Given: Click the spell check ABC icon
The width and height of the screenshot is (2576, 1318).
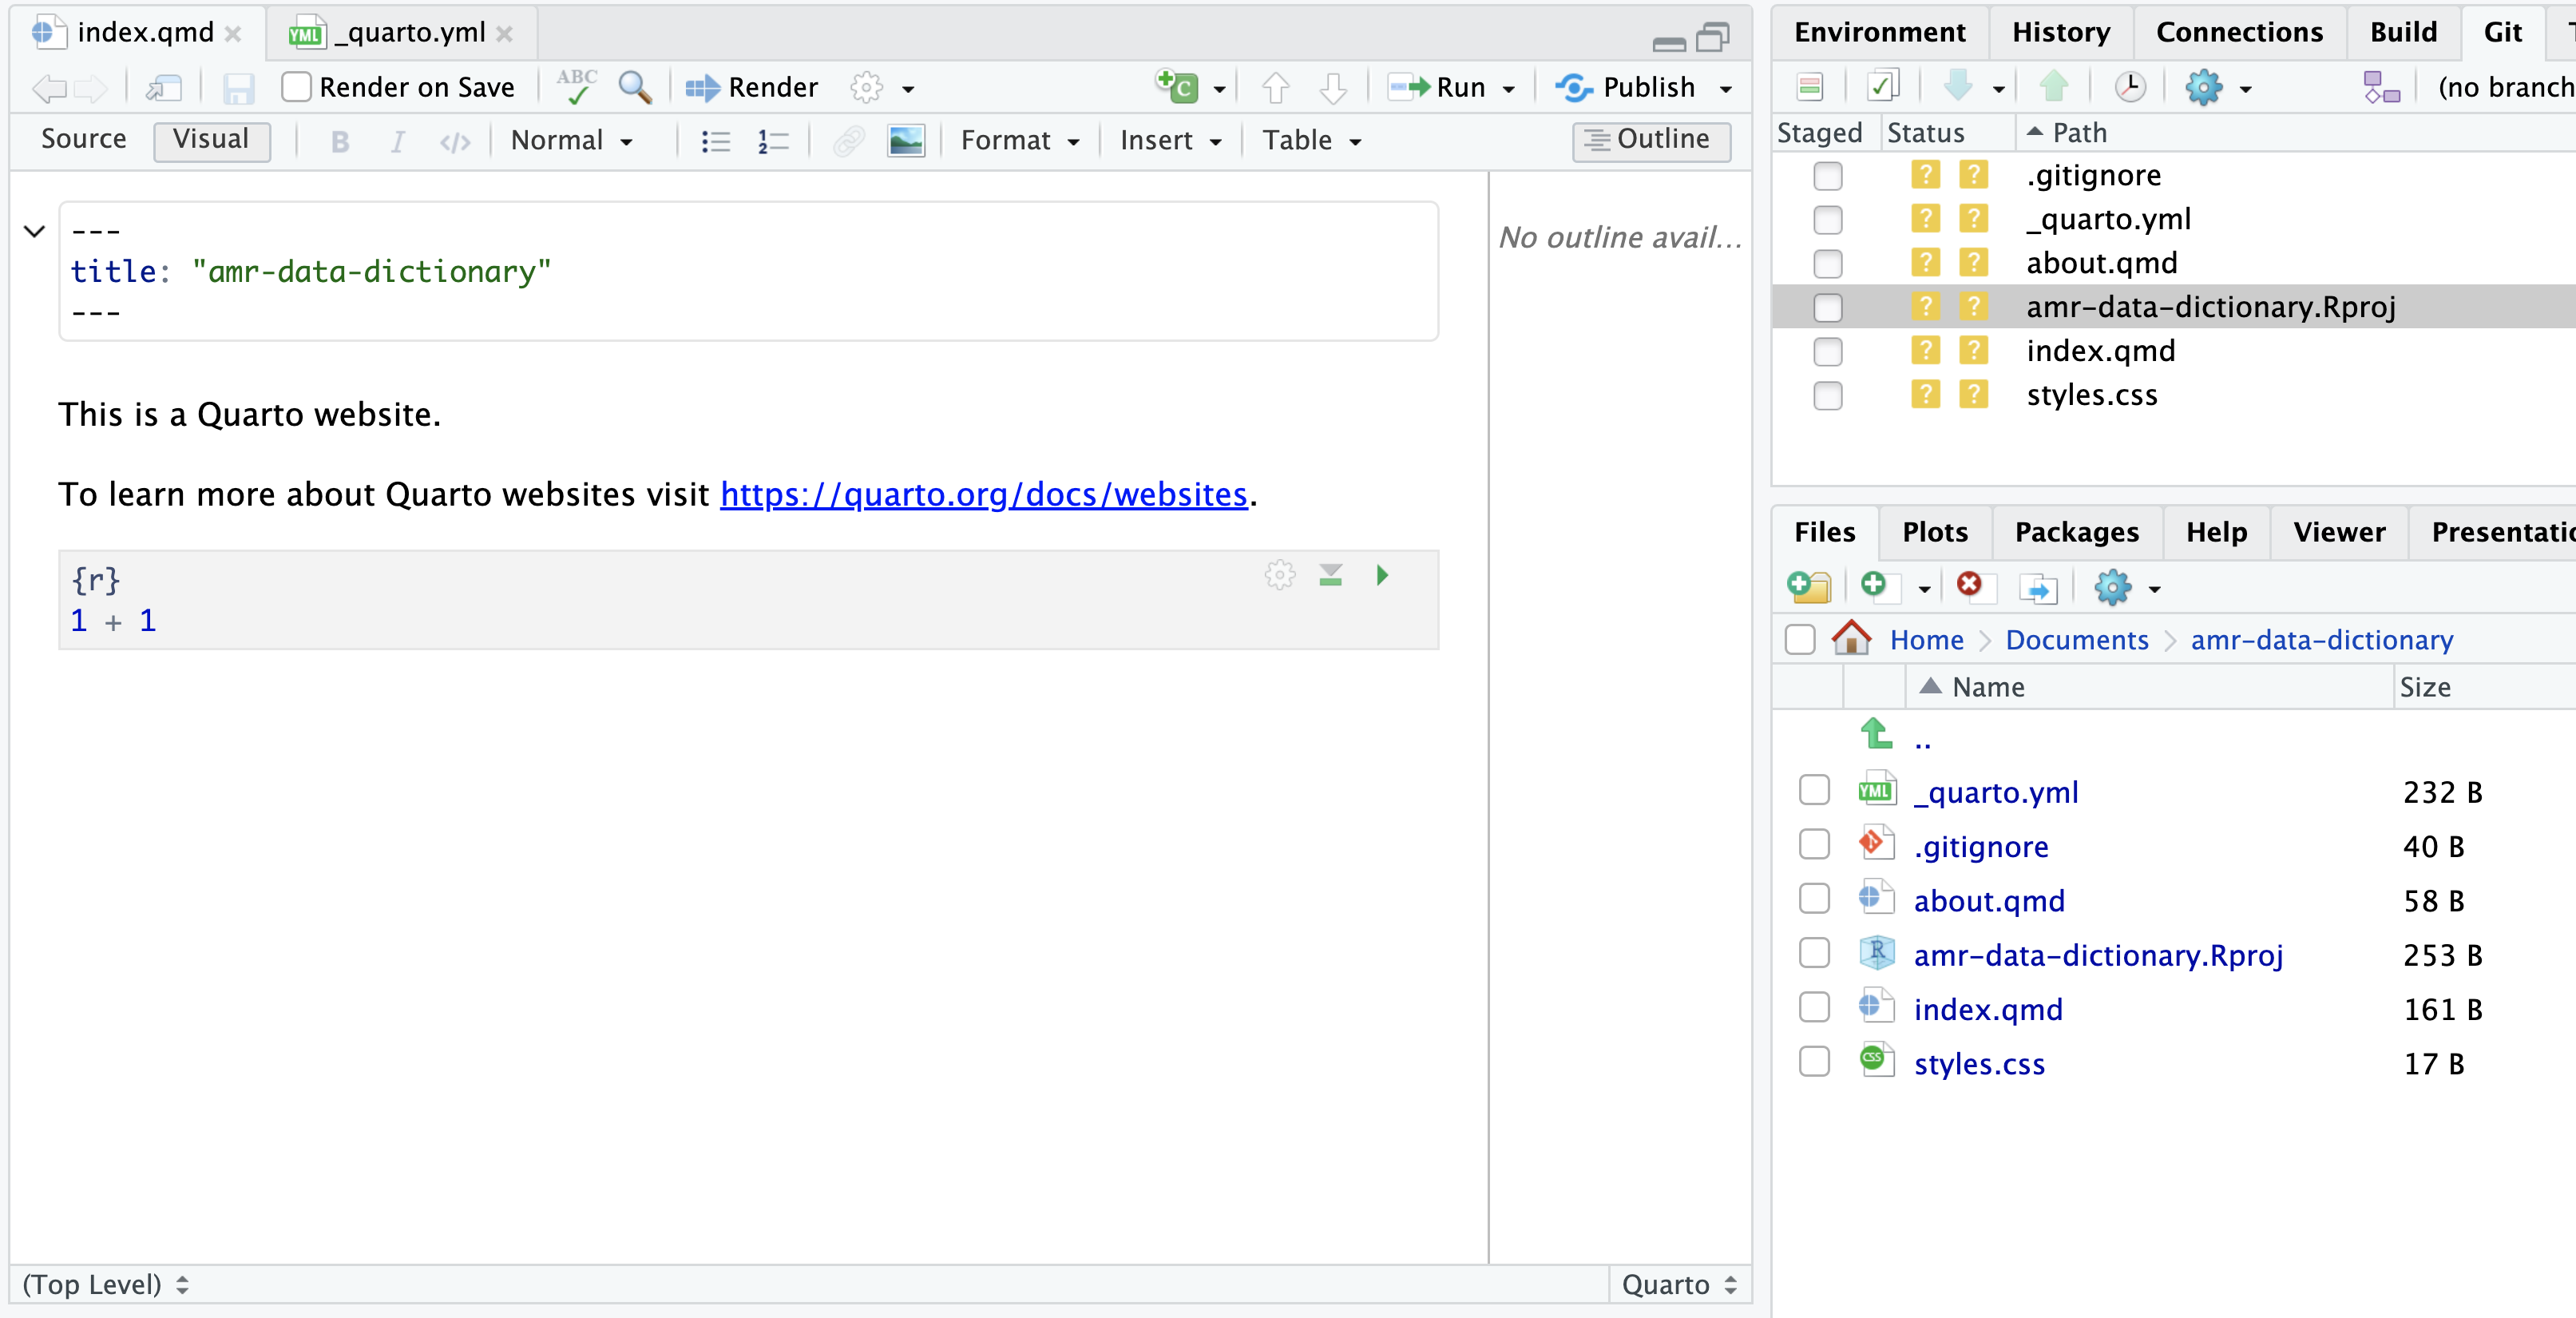Looking at the screenshot, I should (x=575, y=87).
